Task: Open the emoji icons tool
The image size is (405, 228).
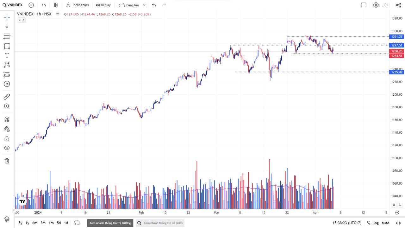Action: point(7,84)
